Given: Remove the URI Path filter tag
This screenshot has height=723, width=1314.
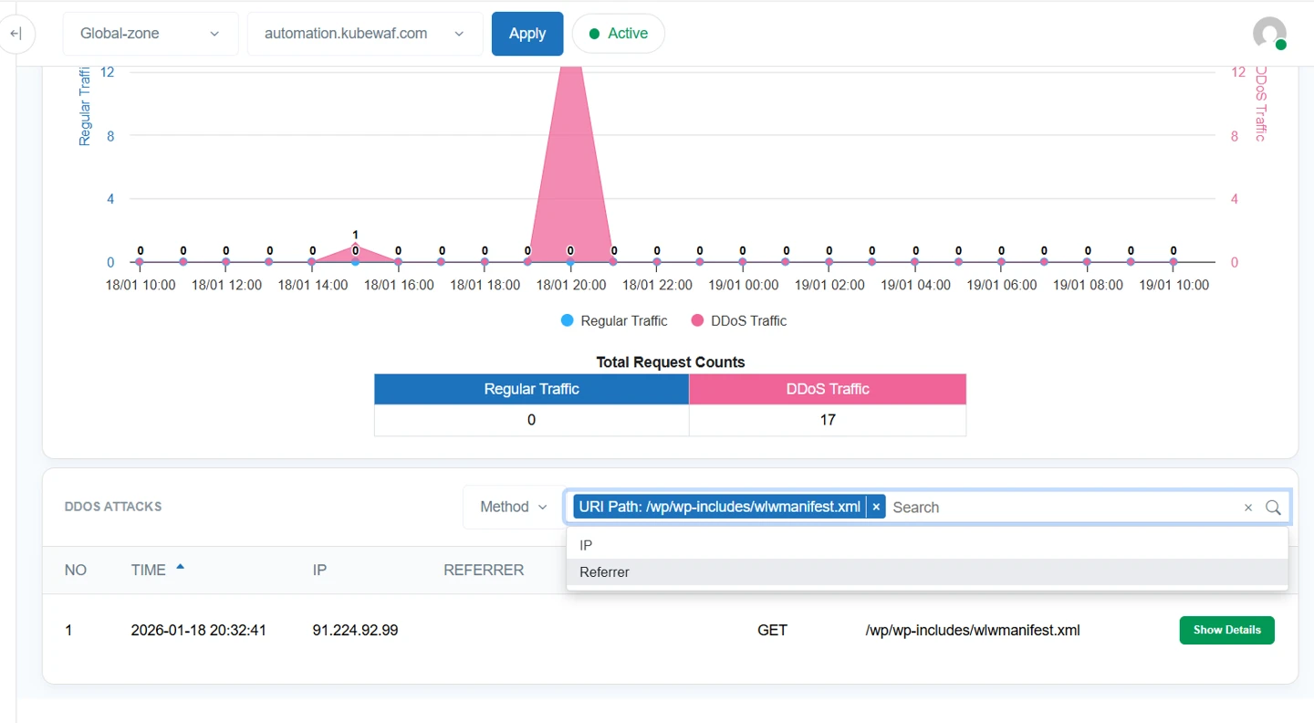Looking at the screenshot, I should click(876, 507).
